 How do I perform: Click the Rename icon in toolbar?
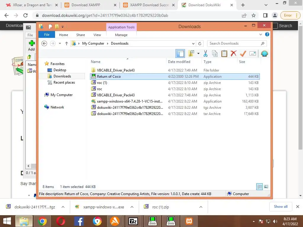tap(253, 53)
